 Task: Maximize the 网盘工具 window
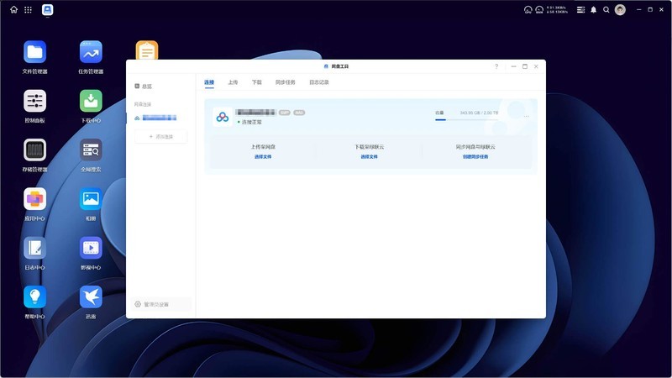click(524, 66)
